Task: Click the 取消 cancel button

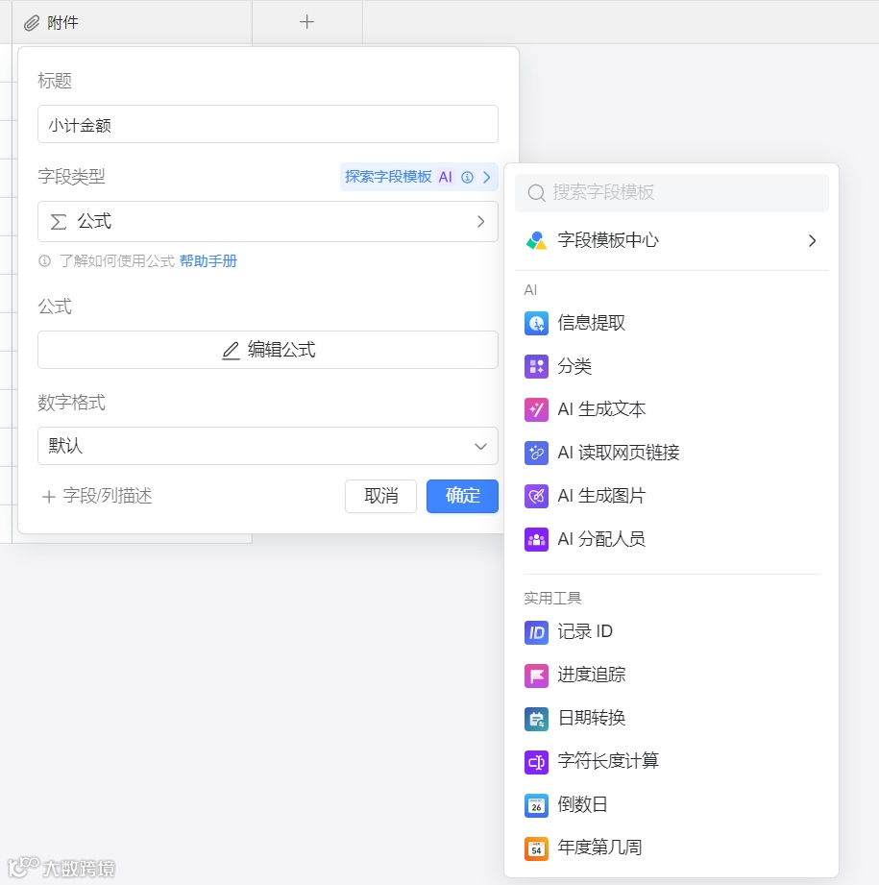Action: click(380, 496)
